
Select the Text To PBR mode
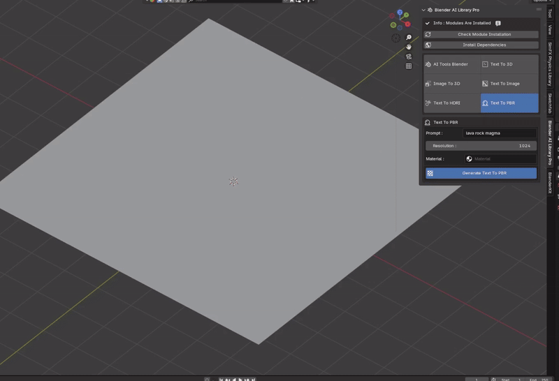click(509, 103)
